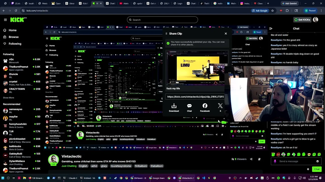
Task: Click the user icon beside share
Action: (259, 159)
